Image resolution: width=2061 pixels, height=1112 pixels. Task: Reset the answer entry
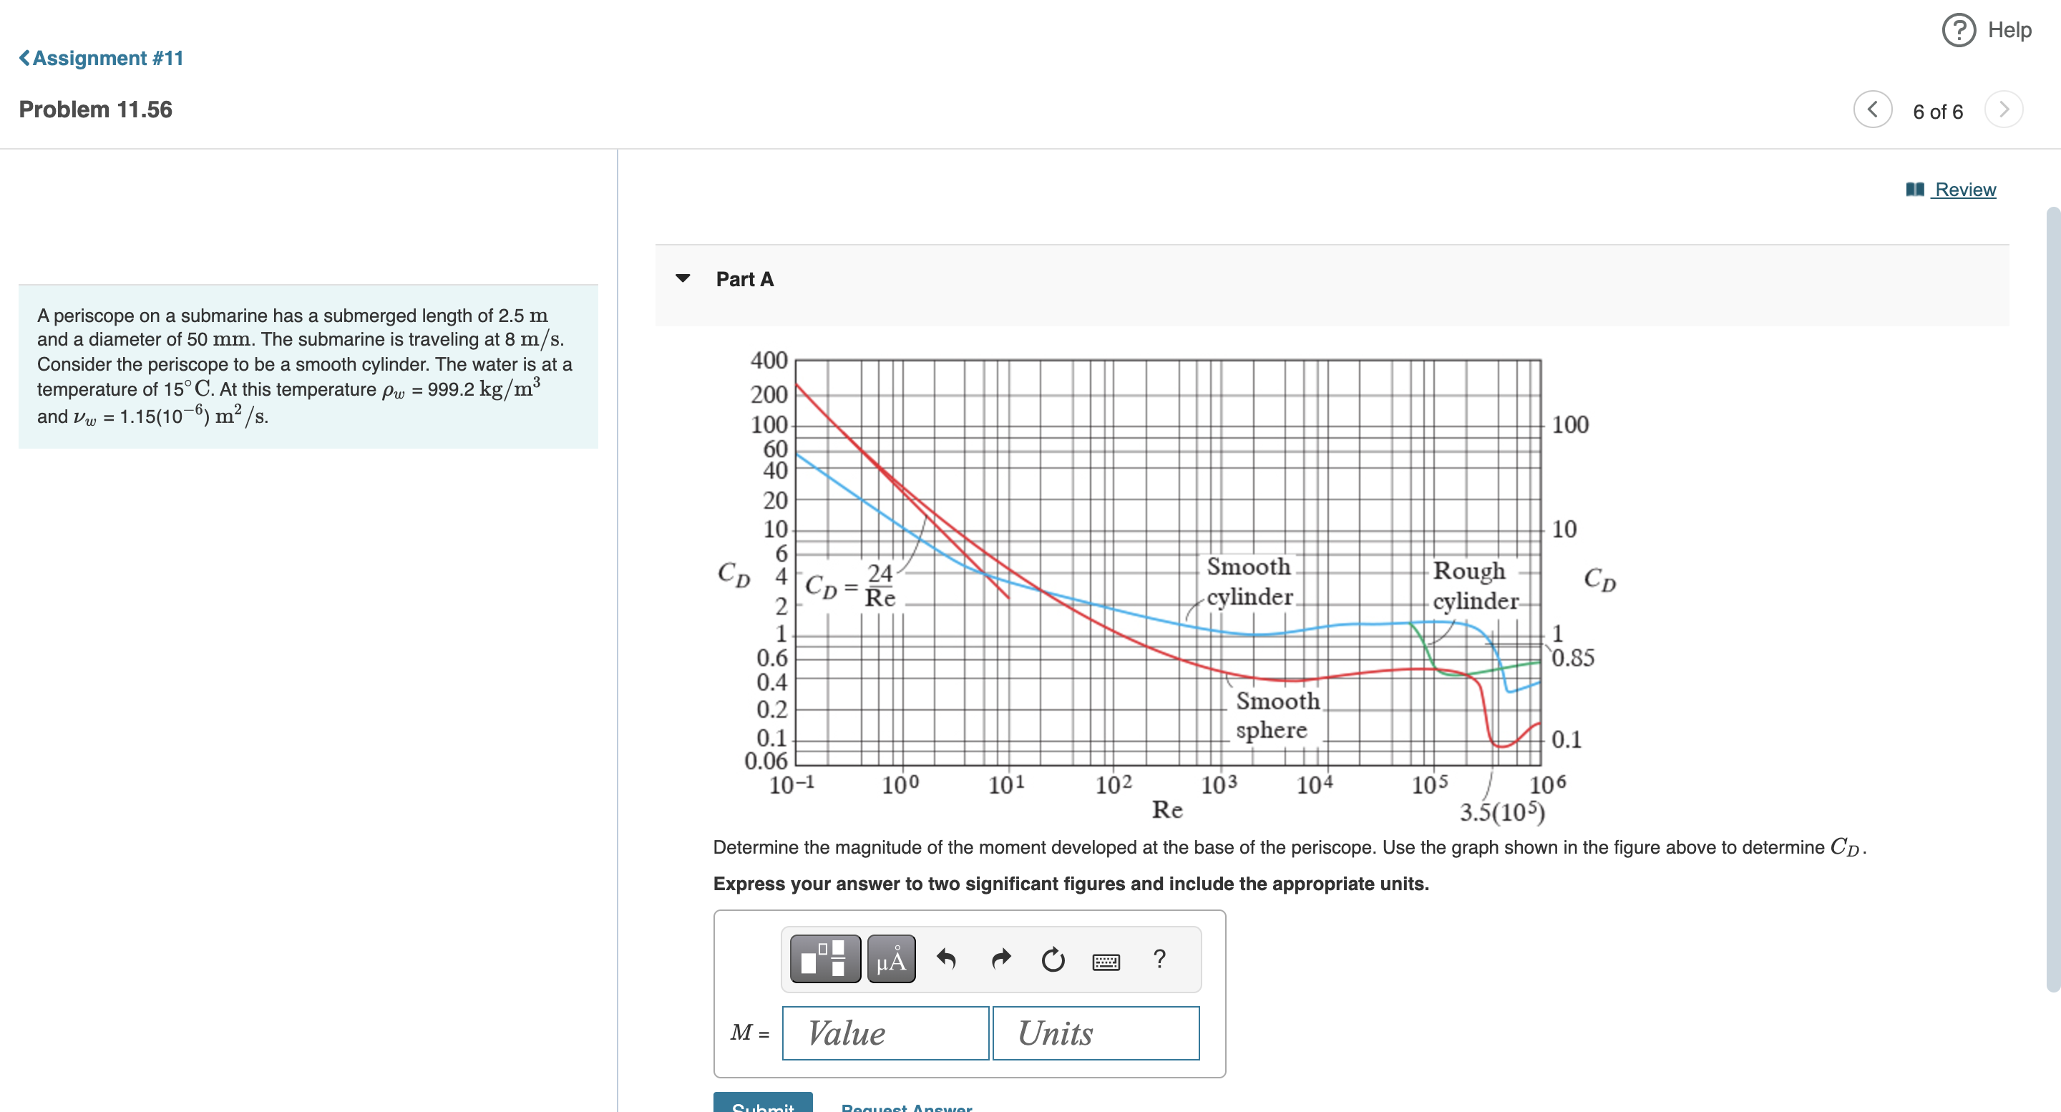point(1052,958)
